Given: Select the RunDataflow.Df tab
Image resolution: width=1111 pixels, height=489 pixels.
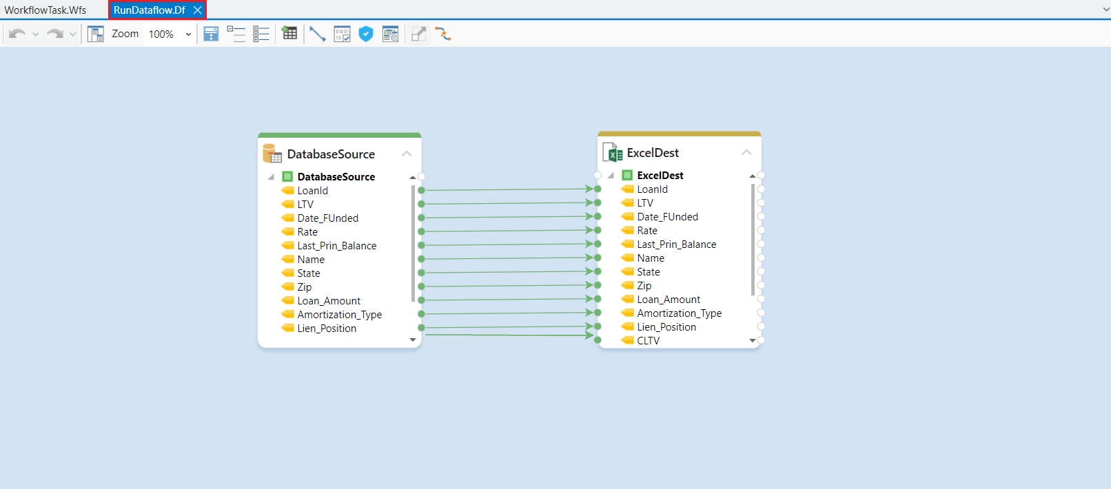Looking at the screenshot, I should (149, 10).
